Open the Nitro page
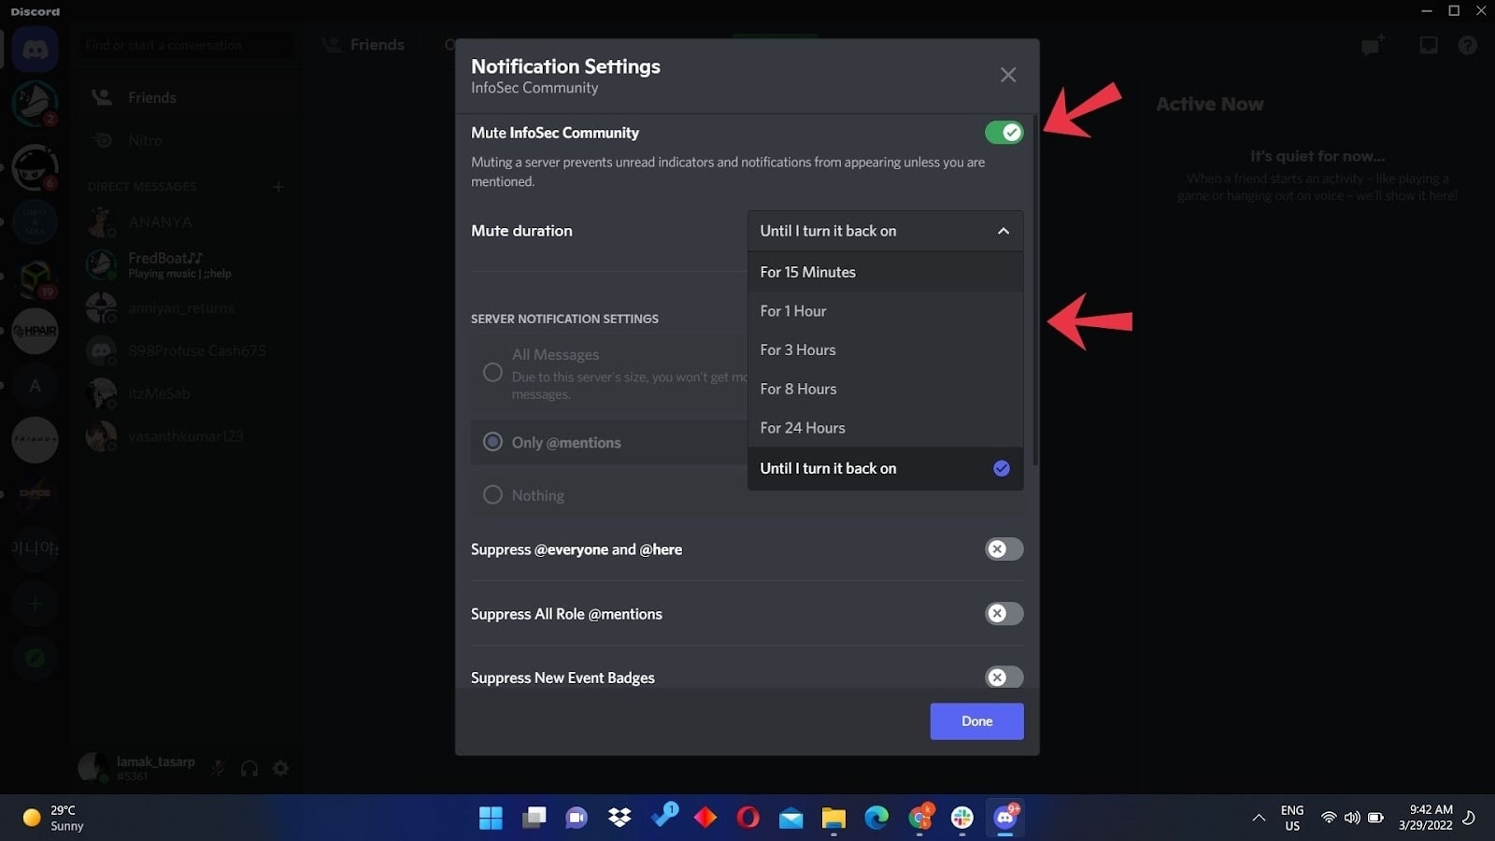The height and width of the screenshot is (841, 1495). coord(187,140)
